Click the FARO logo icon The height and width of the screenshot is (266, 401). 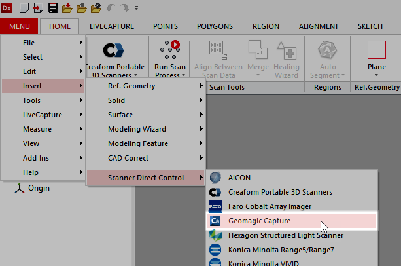215,206
